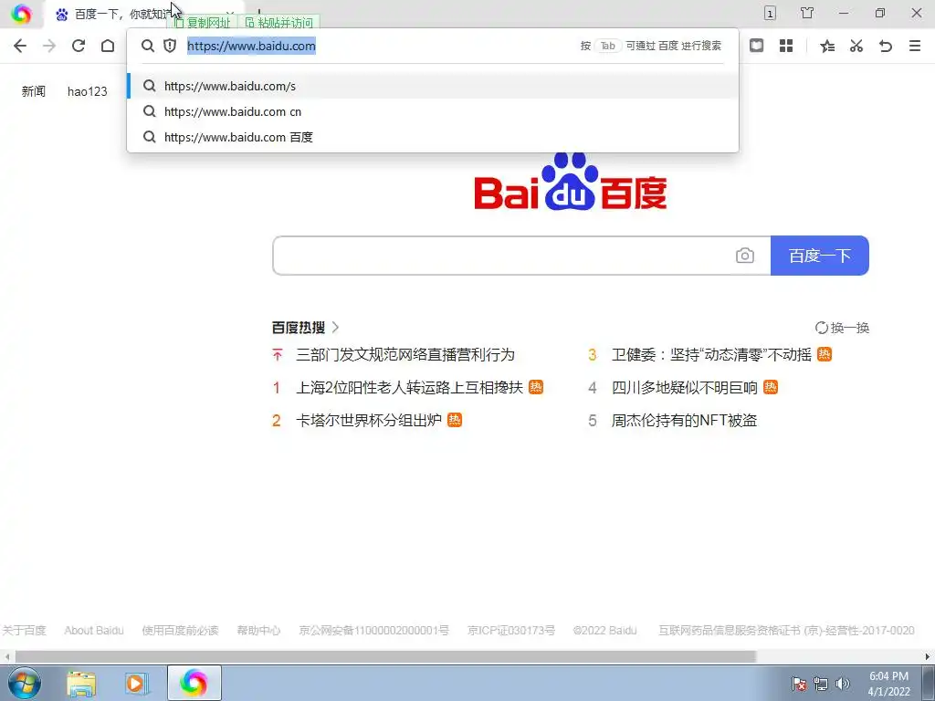Open the site security shield icon
The image size is (935, 701).
click(x=170, y=46)
